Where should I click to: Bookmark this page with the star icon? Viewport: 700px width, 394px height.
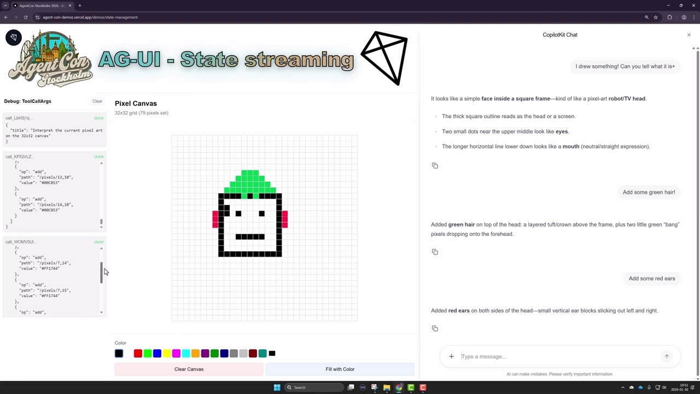pos(656,17)
